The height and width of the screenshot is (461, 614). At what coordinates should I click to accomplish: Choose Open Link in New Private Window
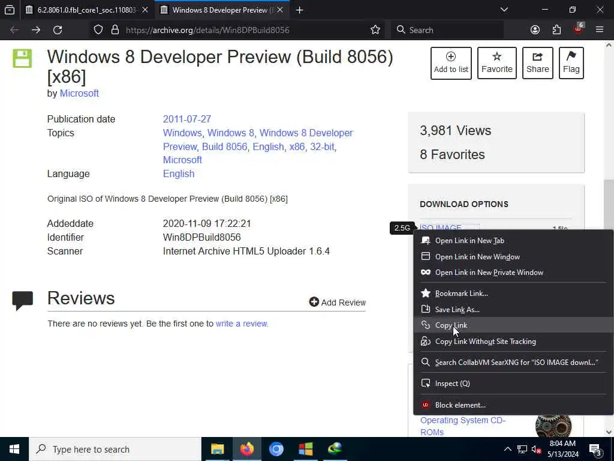click(513, 273)
